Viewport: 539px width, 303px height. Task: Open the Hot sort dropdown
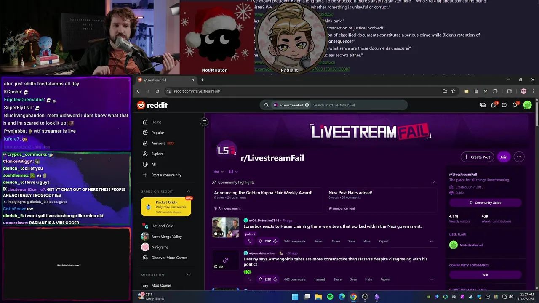[218, 172]
